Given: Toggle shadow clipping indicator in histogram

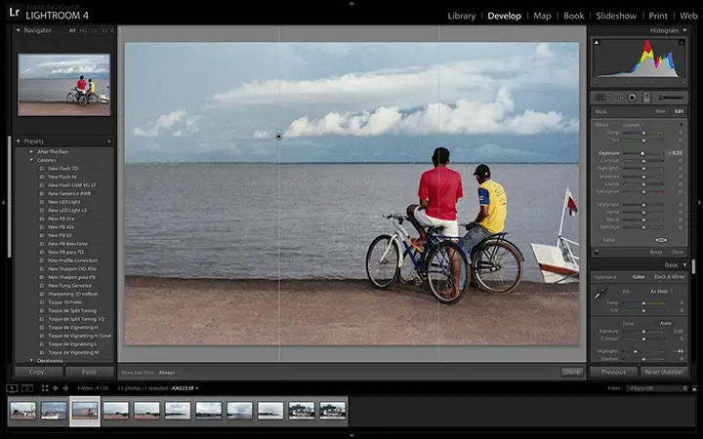Looking at the screenshot, I should pyautogui.click(x=597, y=42).
